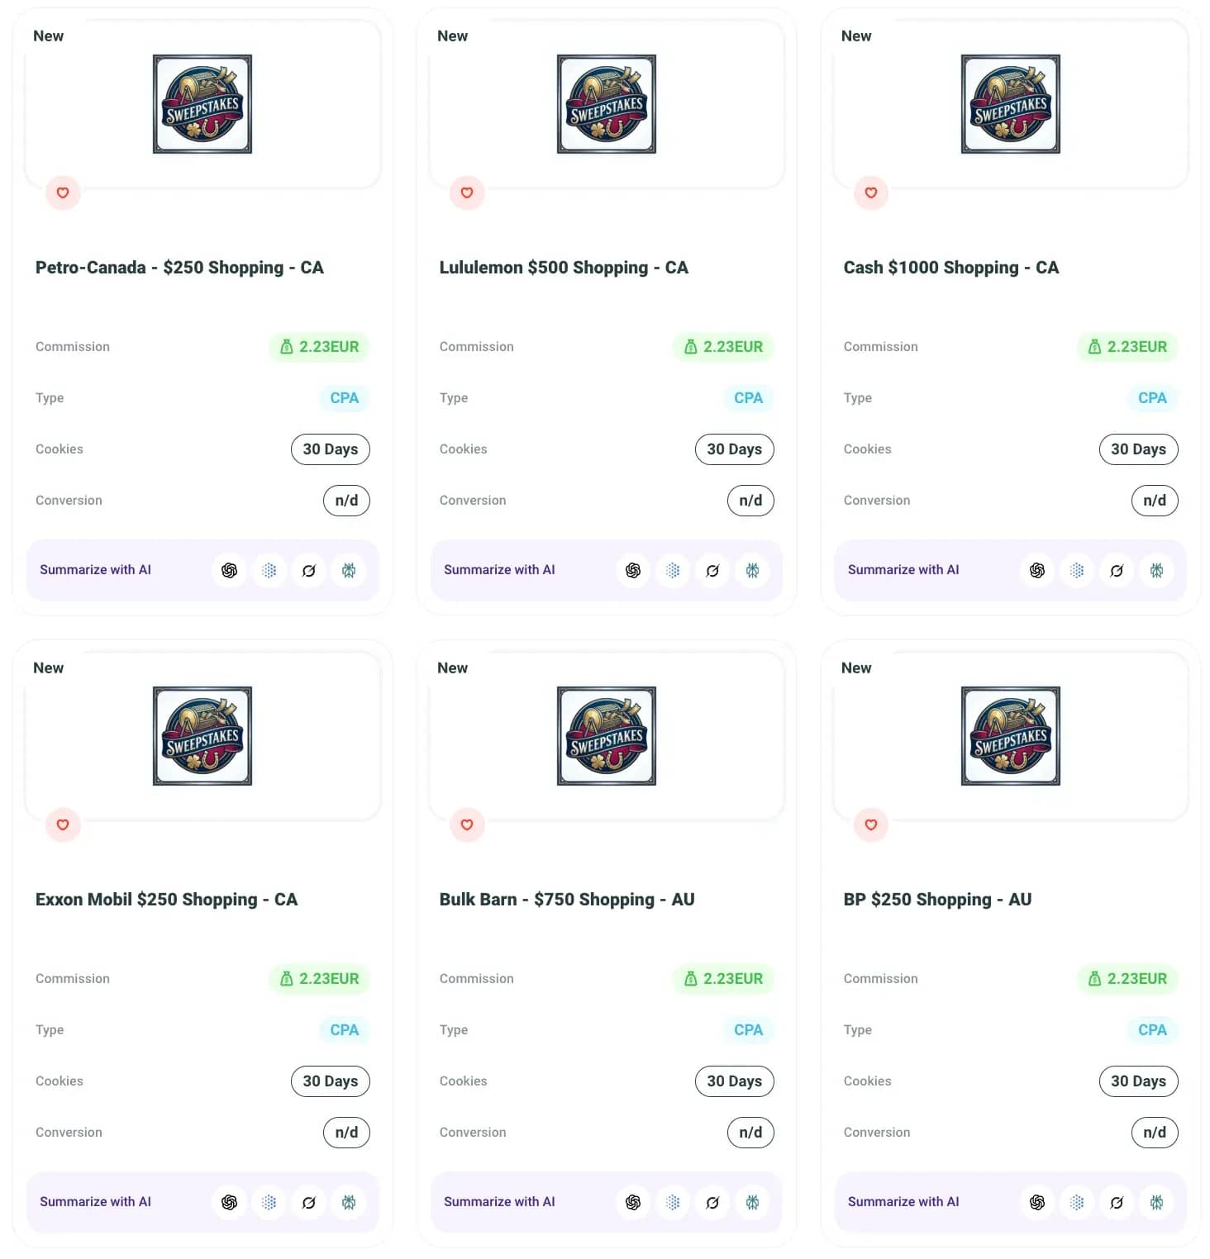Toggle heart favorite on Lululemon $500 card
The image size is (1210, 1259).
[x=467, y=192]
